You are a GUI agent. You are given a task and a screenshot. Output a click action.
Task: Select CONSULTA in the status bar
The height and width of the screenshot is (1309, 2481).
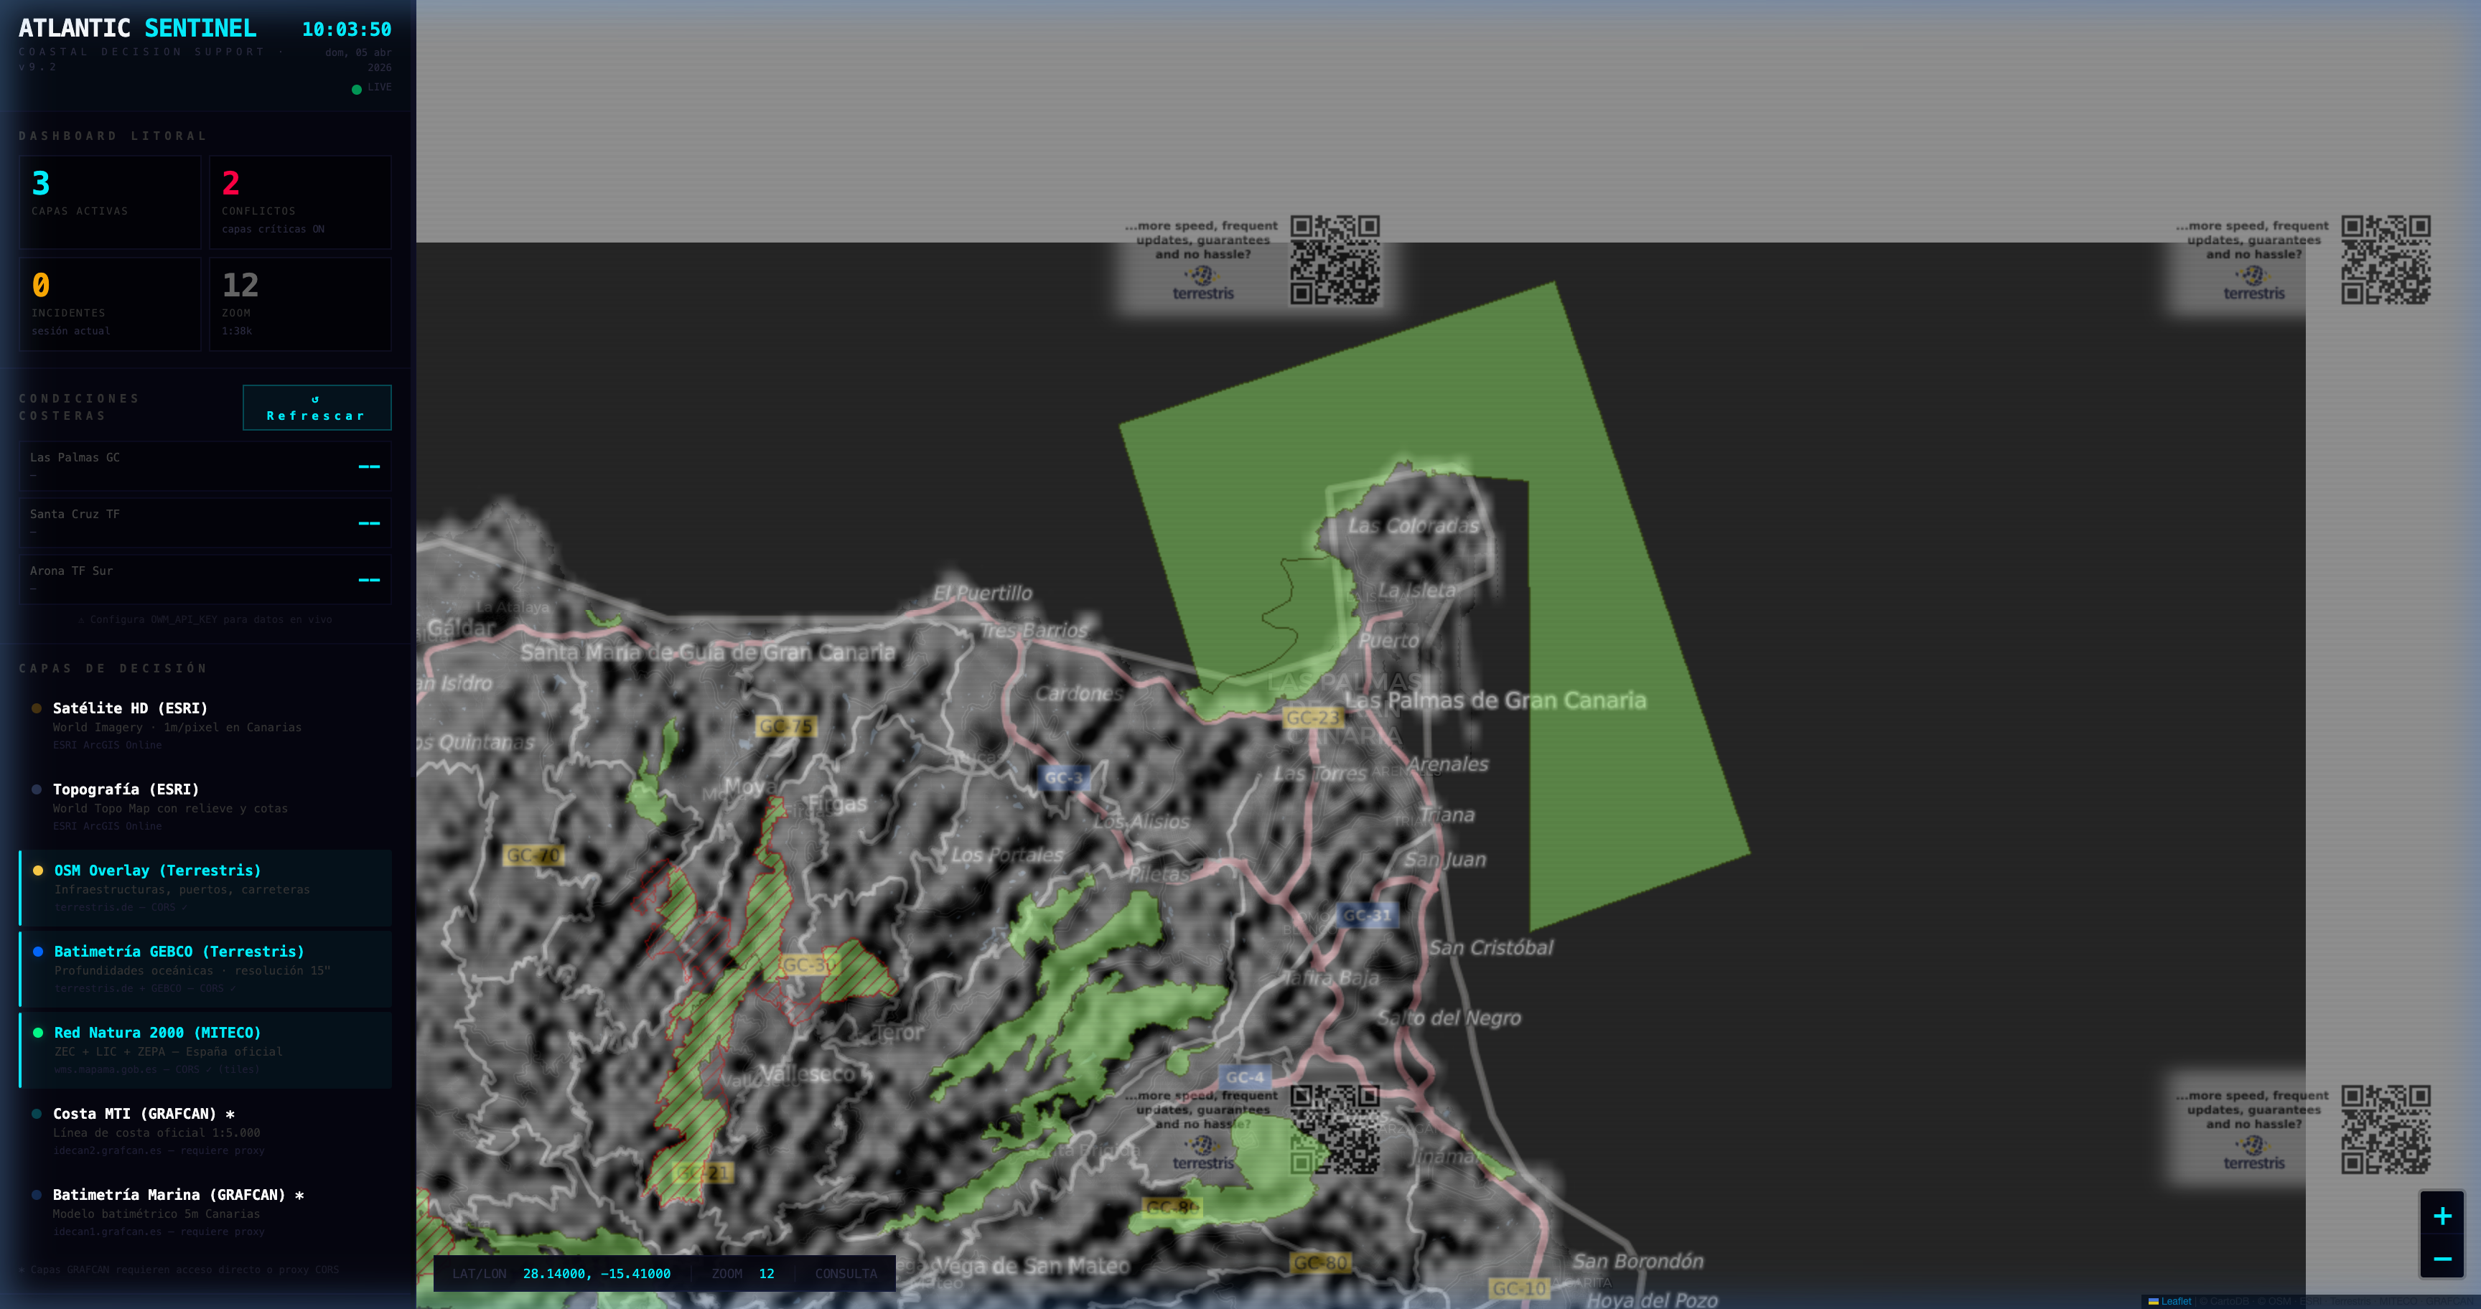[846, 1273]
